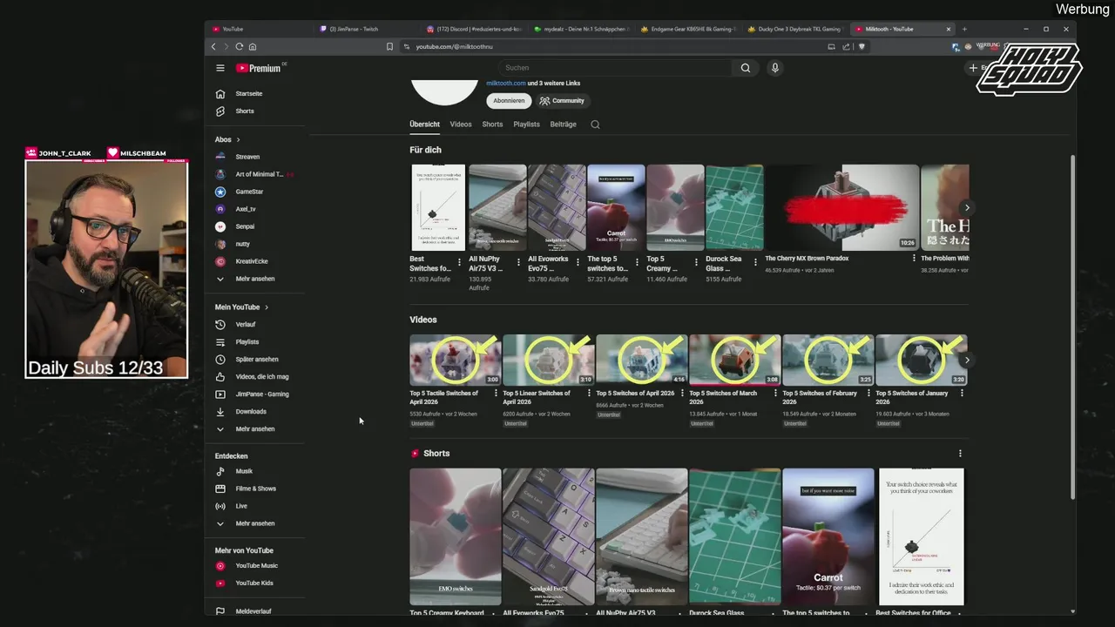
Task: Switch to the Discord browser tab
Action: point(476,29)
